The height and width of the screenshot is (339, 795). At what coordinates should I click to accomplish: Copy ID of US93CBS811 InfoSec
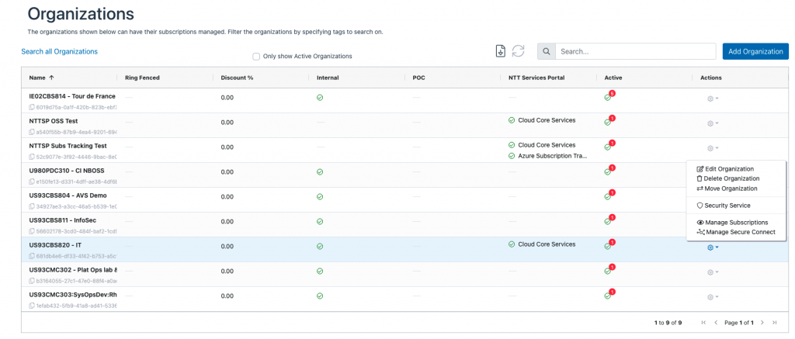tap(32, 231)
